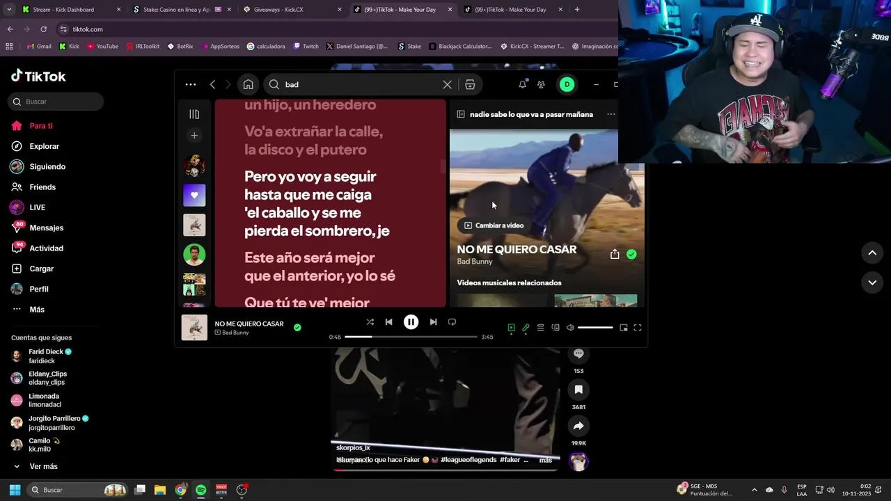Toggle liked checkmark beside player song title
Screen dimensions: 891x501
pos(297,328)
